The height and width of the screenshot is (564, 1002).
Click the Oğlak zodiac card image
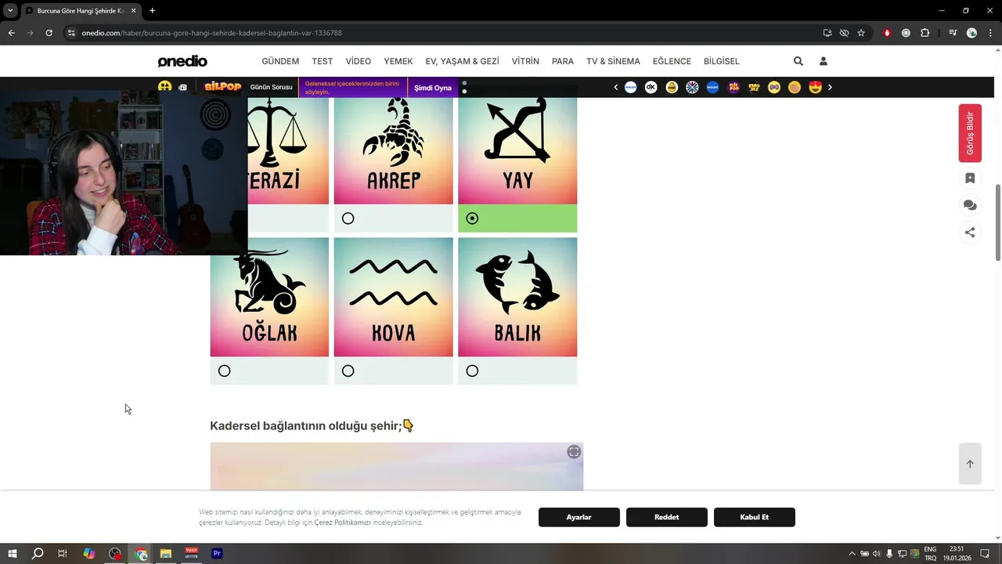pos(269,298)
